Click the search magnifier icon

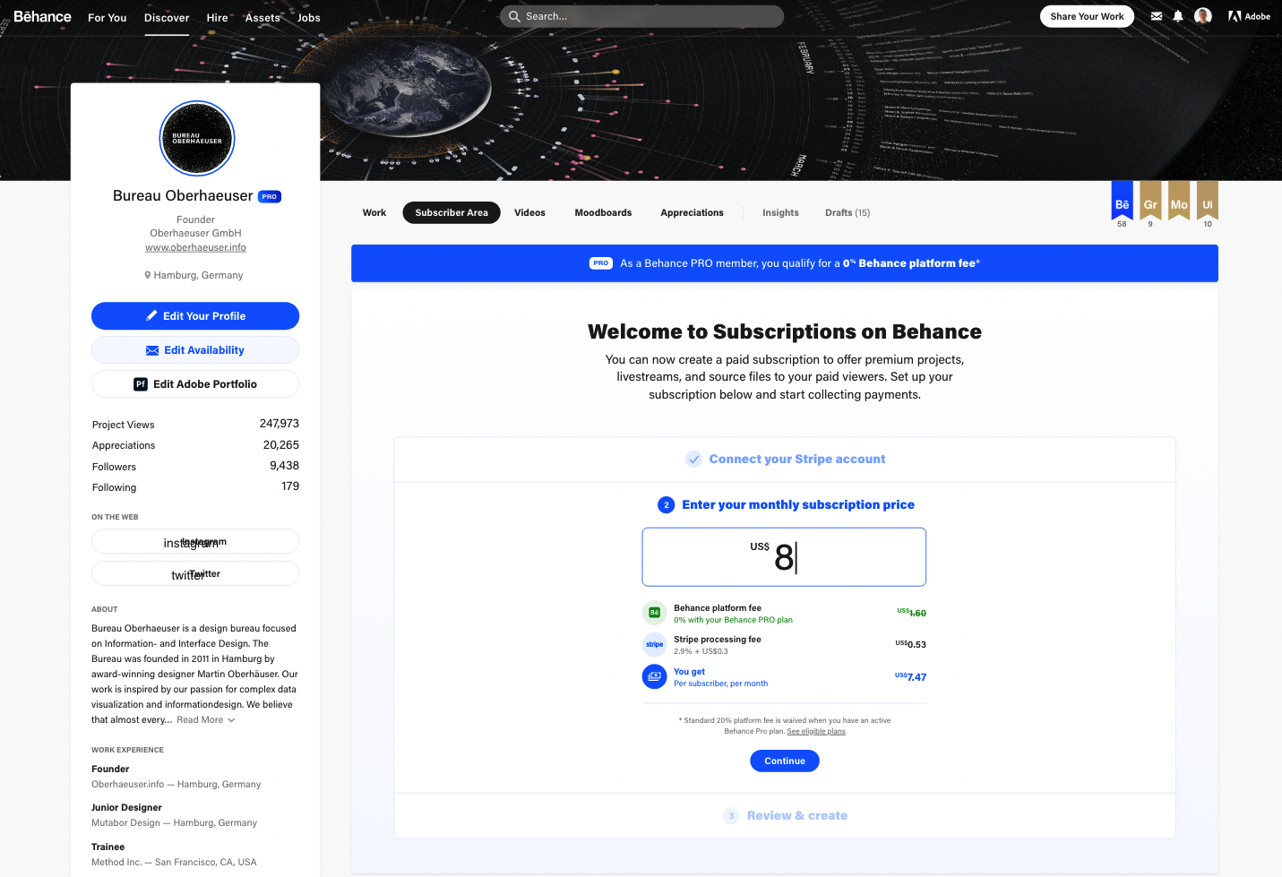(514, 16)
